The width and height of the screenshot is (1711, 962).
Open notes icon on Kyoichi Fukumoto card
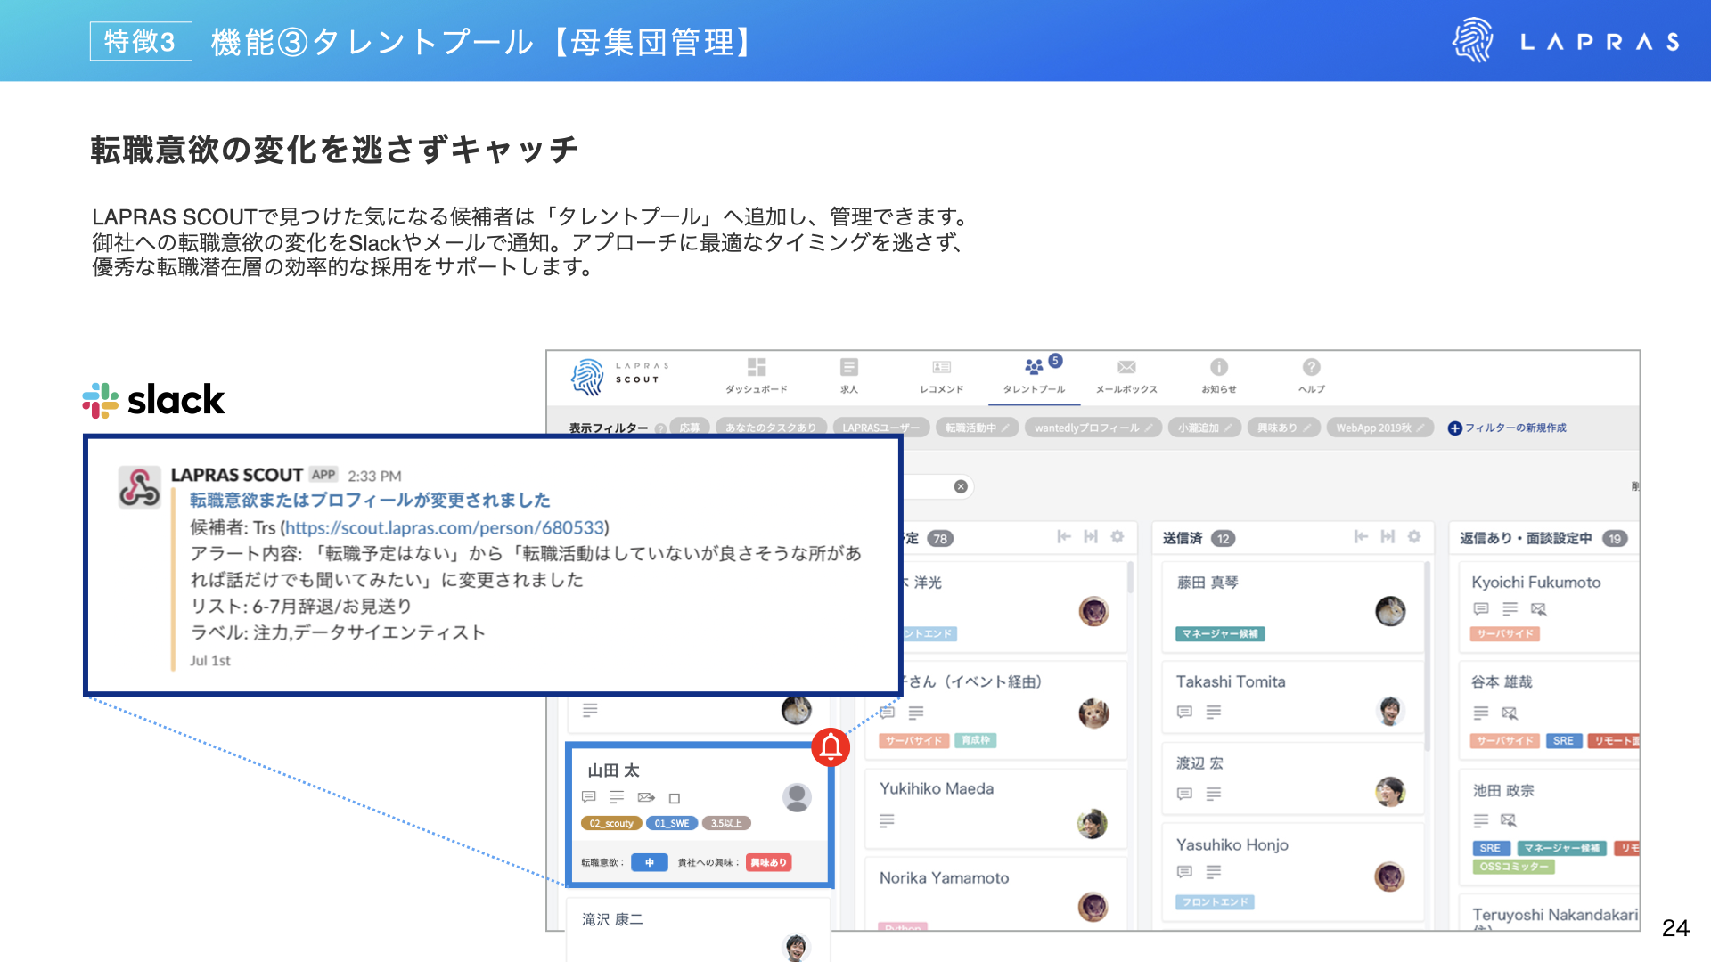coord(1510,609)
